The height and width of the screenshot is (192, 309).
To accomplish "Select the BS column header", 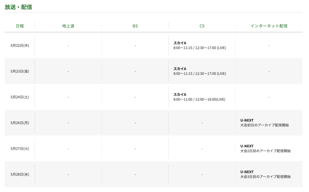I will [x=135, y=26].
